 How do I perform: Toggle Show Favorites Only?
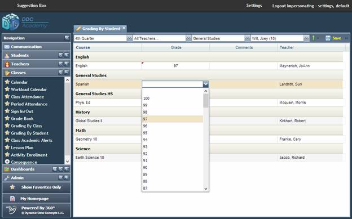36,187
